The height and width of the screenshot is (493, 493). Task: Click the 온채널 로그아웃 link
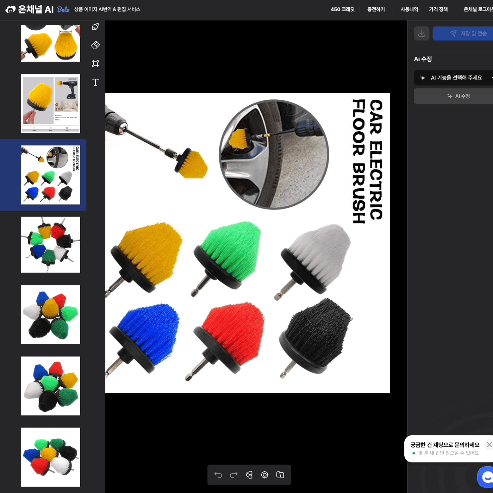(478, 10)
